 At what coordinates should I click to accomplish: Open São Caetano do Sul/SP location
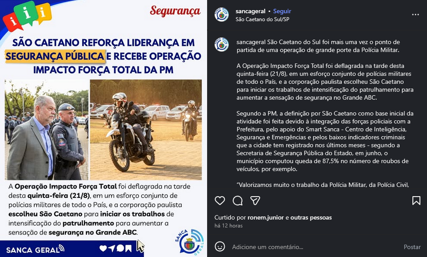coord(262,19)
